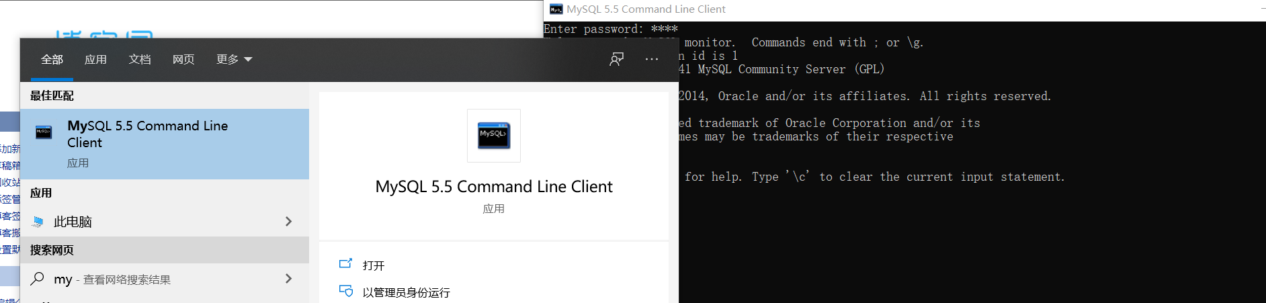The image size is (1266, 303).
Task: Click MySQL 5.5 Command Line Client preview title
Action: click(x=494, y=186)
